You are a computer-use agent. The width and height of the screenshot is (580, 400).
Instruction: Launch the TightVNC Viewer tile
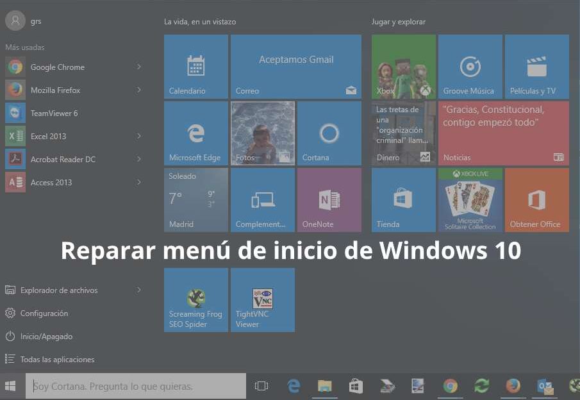click(263, 300)
